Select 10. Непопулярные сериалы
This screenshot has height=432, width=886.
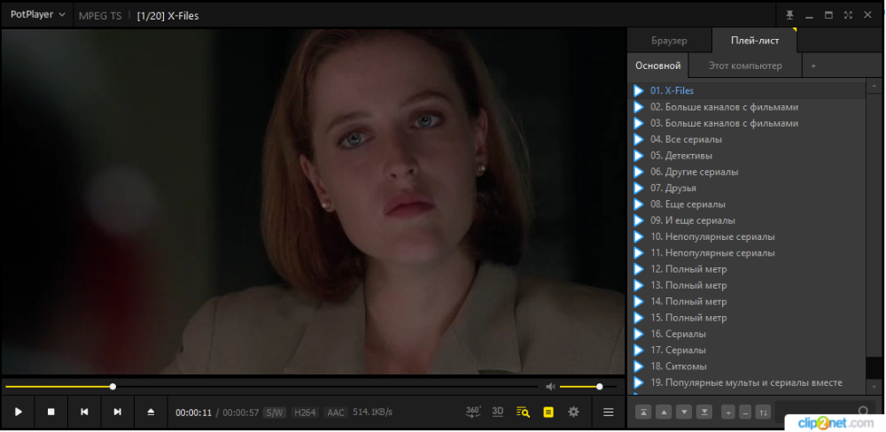pyautogui.click(x=747, y=236)
